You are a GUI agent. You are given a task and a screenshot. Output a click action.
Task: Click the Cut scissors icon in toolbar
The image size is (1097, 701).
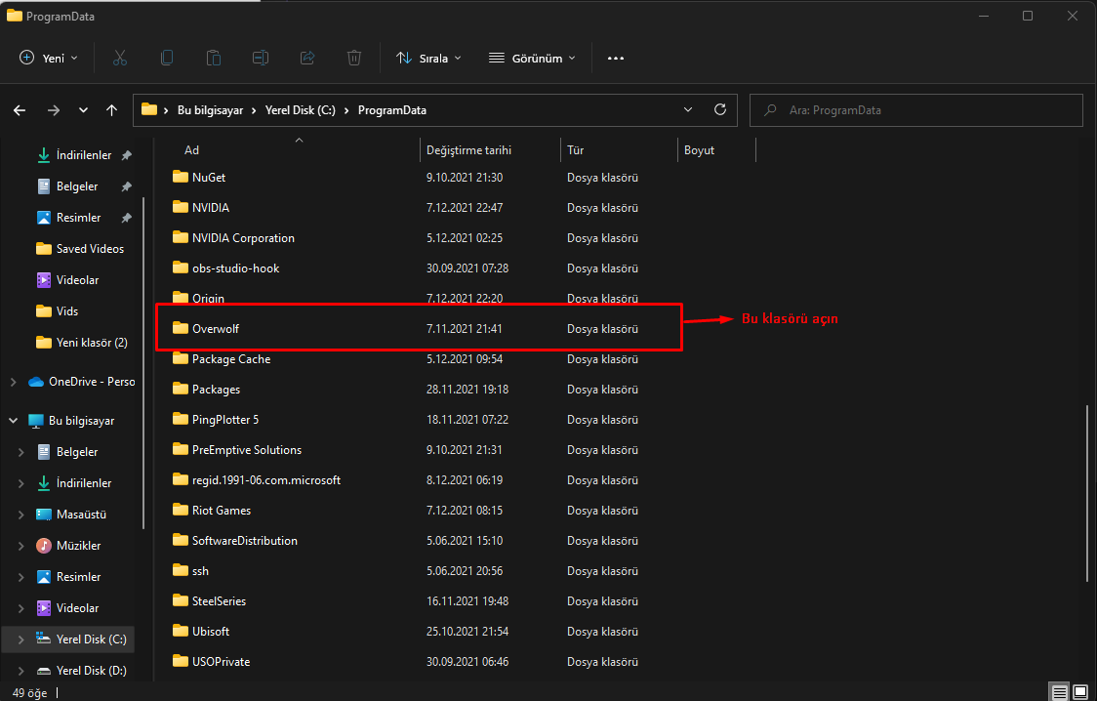coord(120,59)
